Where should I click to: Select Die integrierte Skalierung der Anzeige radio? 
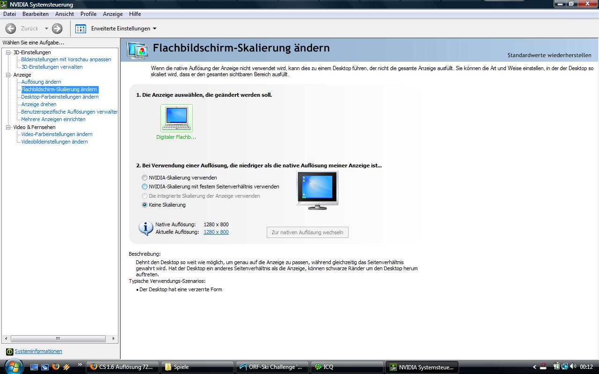(145, 196)
